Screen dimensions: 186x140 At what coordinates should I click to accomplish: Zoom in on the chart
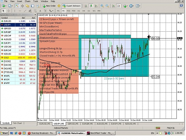[x=102, y=6]
